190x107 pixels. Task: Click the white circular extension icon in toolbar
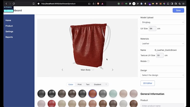[134, 4]
